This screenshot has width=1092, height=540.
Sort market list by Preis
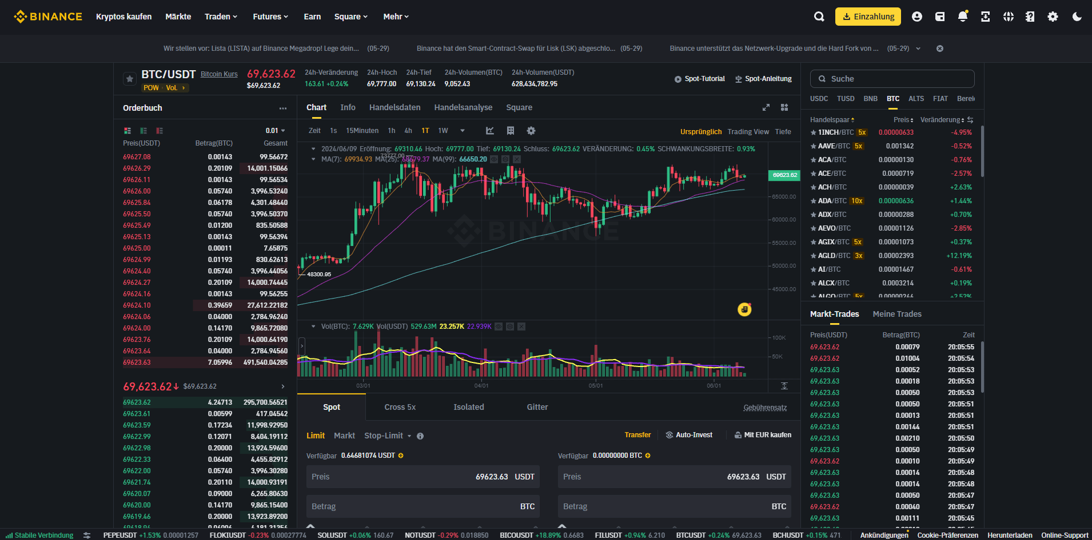[903, 120]
